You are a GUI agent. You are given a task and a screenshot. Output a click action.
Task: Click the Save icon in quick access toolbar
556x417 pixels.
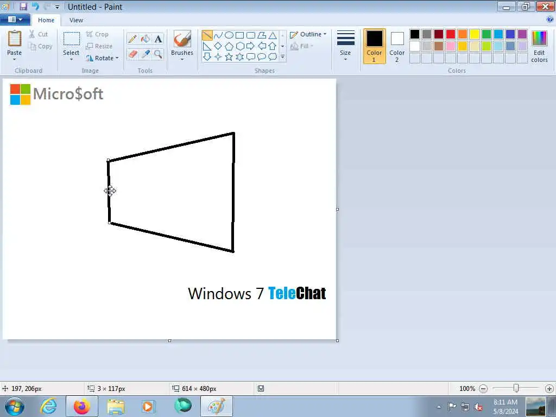(23, 7)
